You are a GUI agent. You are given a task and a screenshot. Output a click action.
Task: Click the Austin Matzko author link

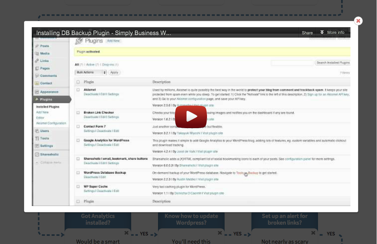186,179
